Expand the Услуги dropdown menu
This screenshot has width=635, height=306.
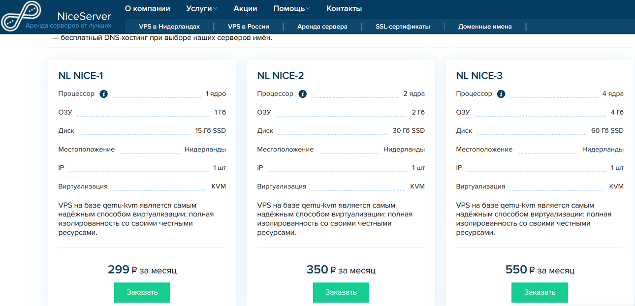click(202, 8)
